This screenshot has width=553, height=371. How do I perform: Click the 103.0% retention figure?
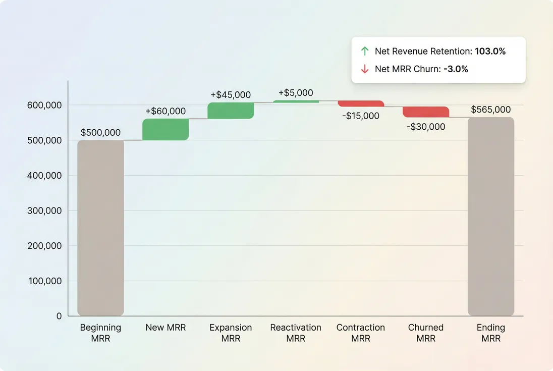pos(490,51)
